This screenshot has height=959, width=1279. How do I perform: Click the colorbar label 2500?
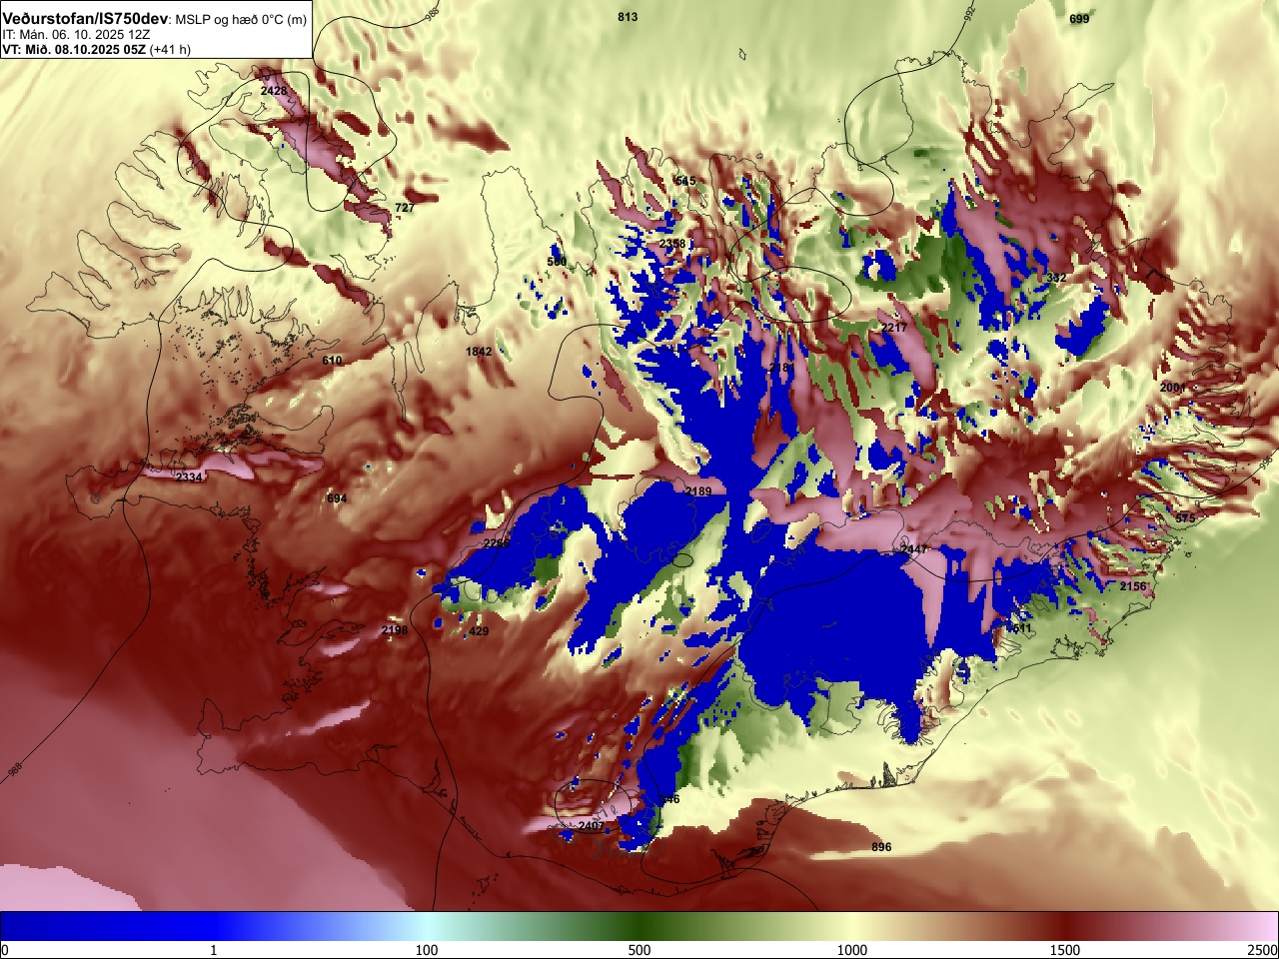coord(1263,950)
